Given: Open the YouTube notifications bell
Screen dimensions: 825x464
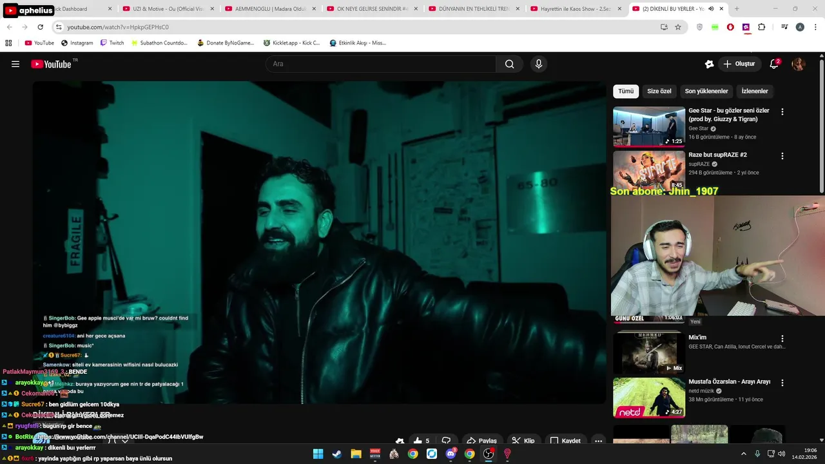Looking at the screenshot, I should point(775,64).
